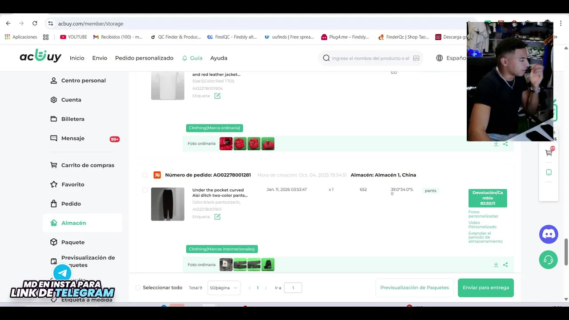The height and width of the screenshot is (320, 569).
Task: View first pants QC photo
Action: tap(226, 264)
